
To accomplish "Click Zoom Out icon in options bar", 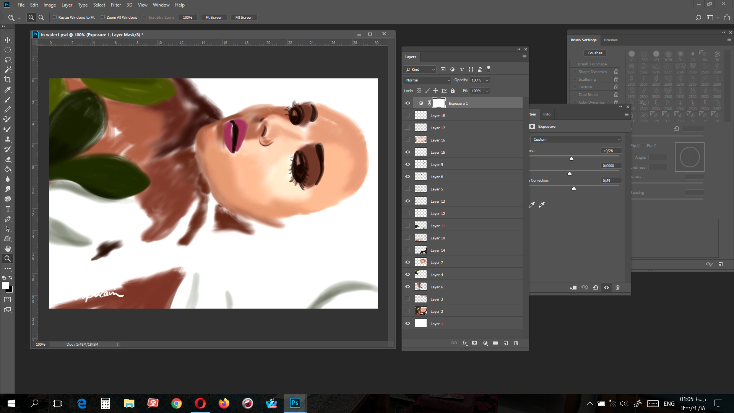I will 41,18.
